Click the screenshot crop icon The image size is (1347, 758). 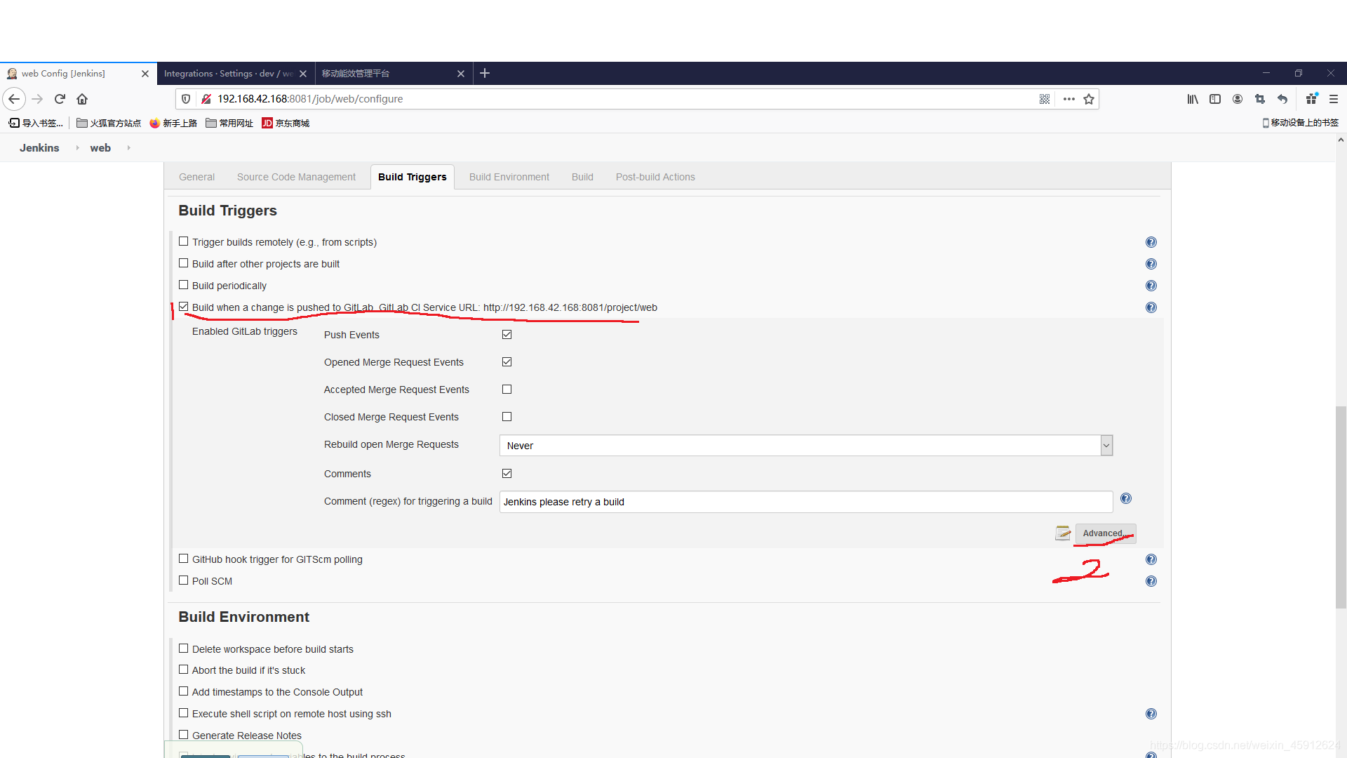tap(1260, 99)
